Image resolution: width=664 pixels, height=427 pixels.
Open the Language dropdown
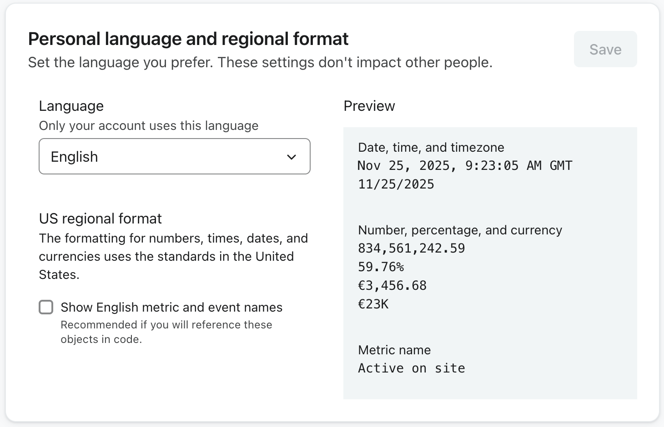click(x=175, y=156)
